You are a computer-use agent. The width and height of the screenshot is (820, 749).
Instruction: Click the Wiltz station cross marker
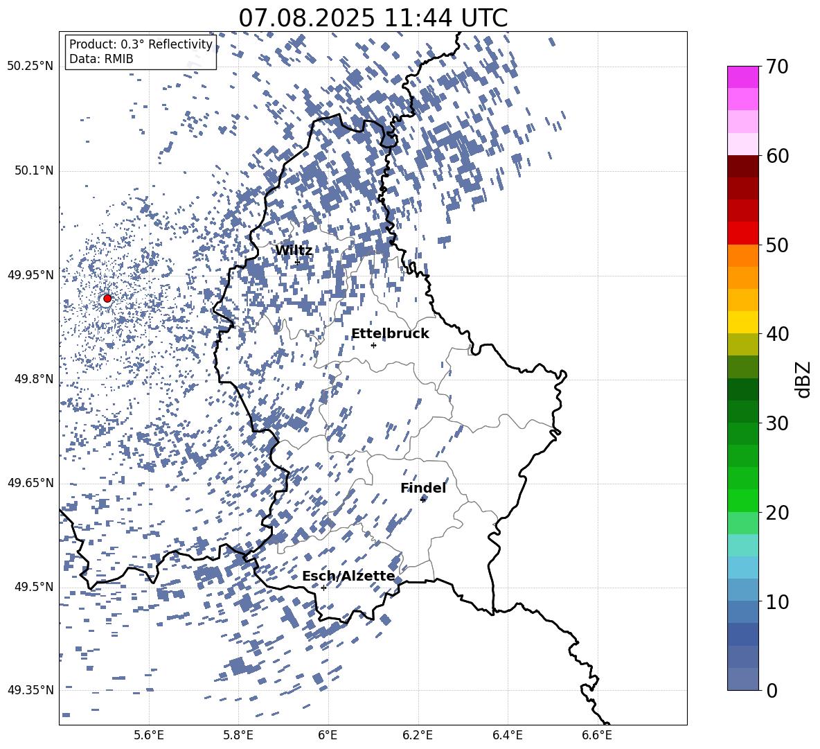297,263
